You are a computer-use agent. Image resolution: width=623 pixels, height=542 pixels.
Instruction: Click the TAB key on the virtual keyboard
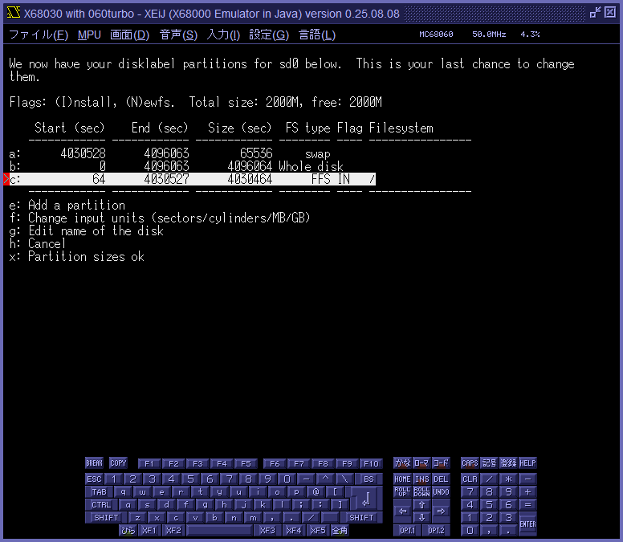[100, 492]
